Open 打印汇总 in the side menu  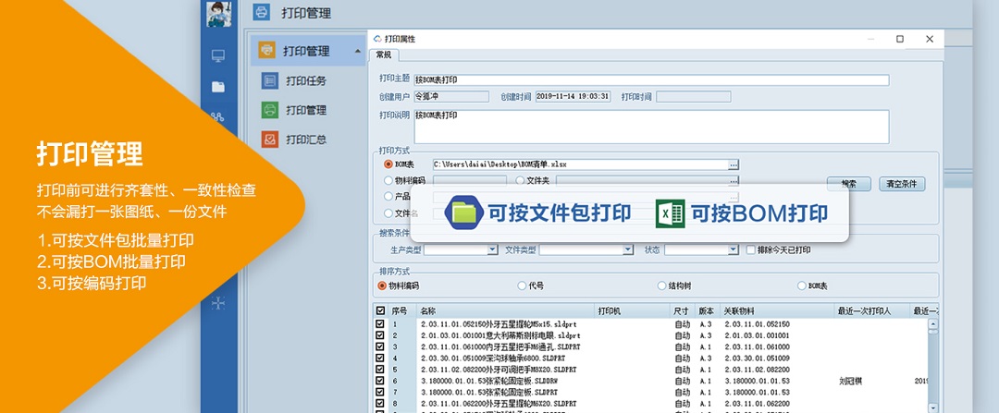[x=306, y=140]
